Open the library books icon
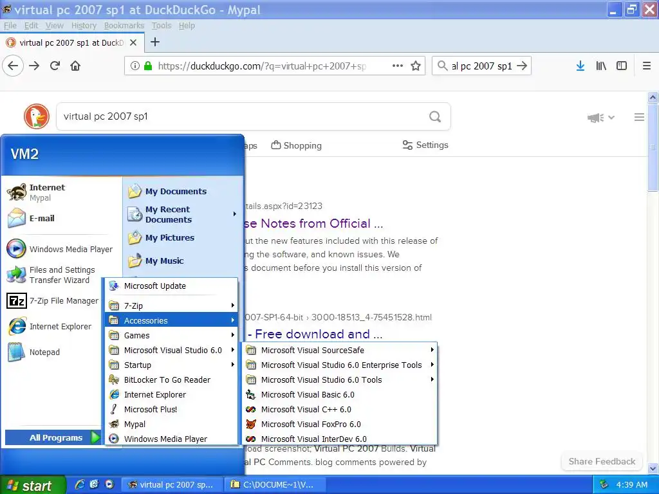Image resolution: width=659 pixels, height=494 pixels. [601, 66]
